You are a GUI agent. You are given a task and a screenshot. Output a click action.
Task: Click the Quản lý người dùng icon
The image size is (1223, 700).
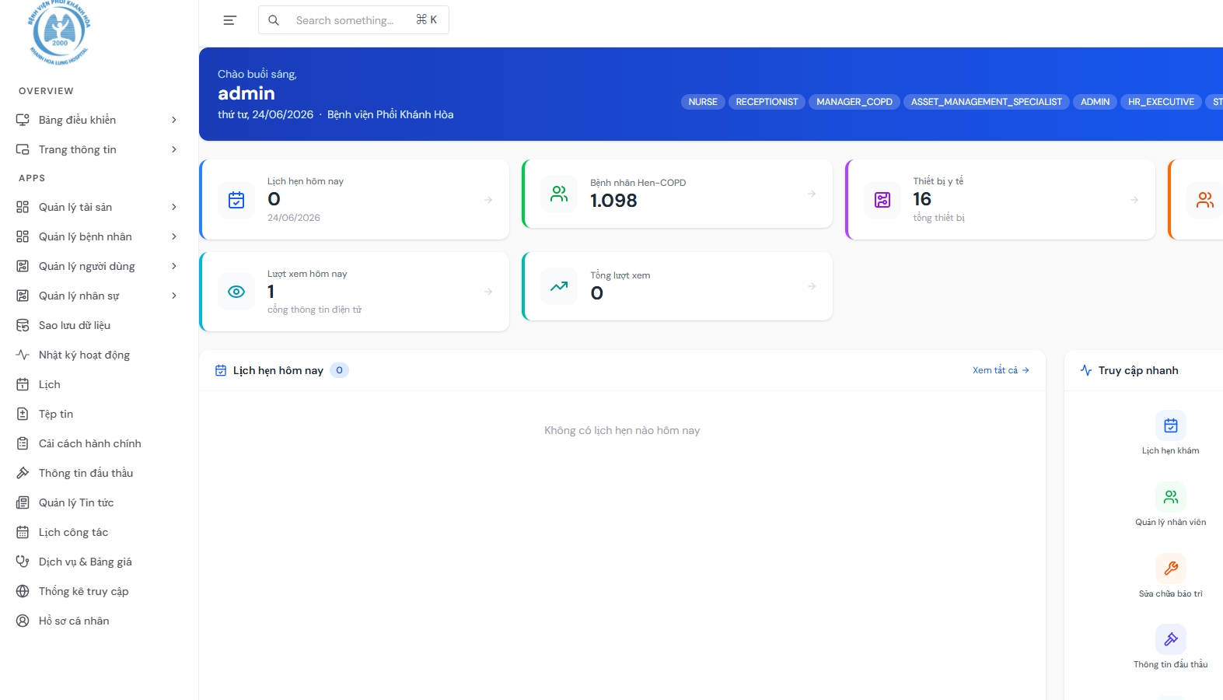click(23, 266)
